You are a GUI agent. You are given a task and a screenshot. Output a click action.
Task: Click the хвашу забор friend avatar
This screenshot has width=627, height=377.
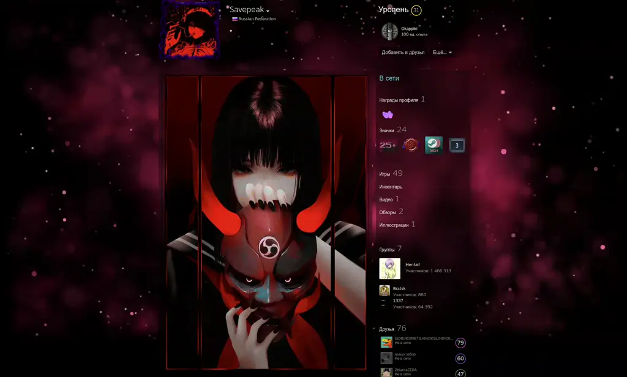tap(386, 358)
